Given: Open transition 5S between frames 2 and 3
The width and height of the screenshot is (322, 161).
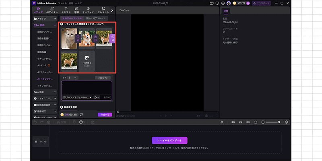Looking at the screenshot, I should point(95,38).
